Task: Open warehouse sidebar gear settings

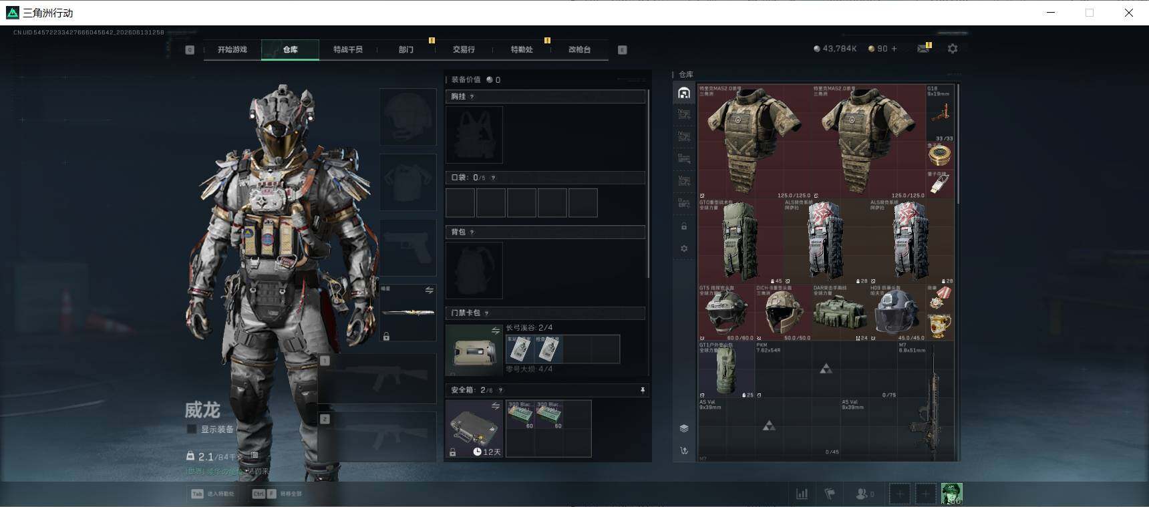Action: (x=683, y=248)
